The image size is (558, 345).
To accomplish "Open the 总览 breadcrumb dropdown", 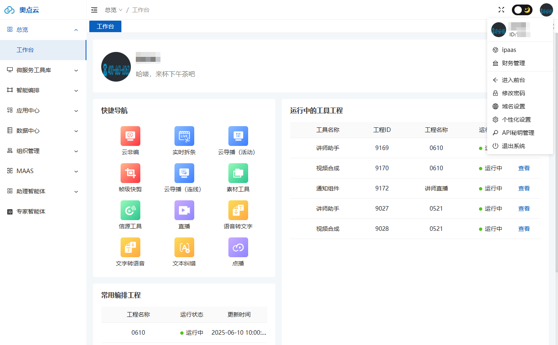I will pos(114,10).
